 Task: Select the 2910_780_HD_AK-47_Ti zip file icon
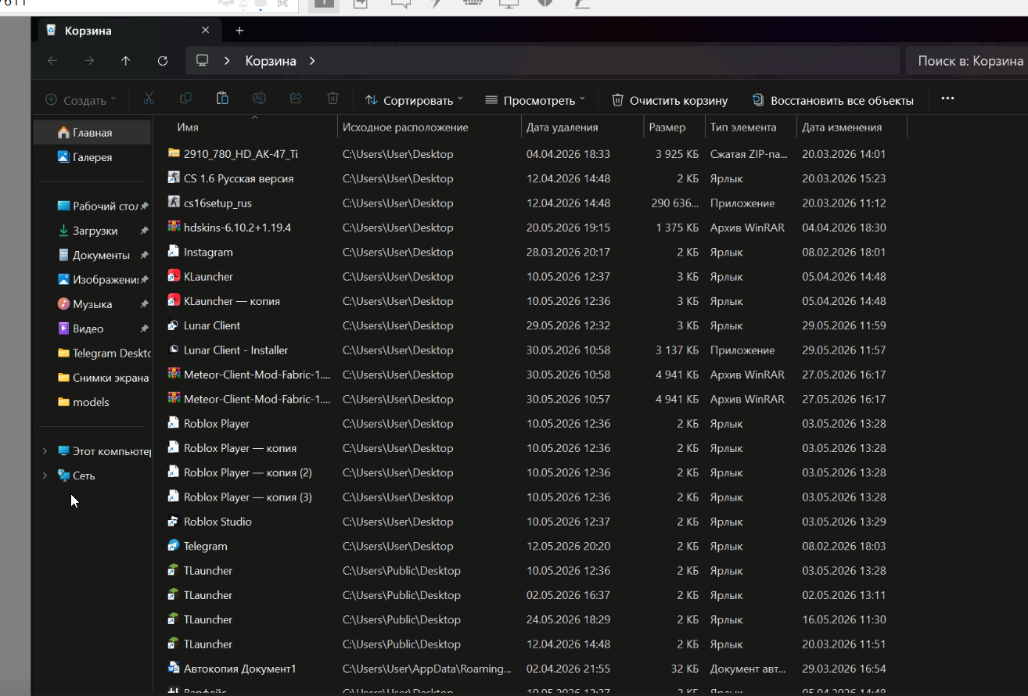pyautogui.click(x=174, y=154)
